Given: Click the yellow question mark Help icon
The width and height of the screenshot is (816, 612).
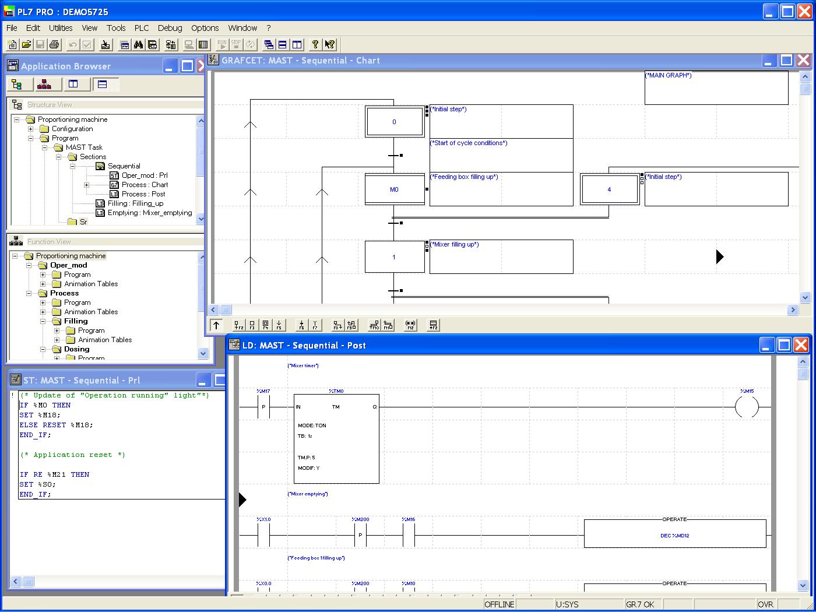Looking at the screenshot, I should (315, 44).
